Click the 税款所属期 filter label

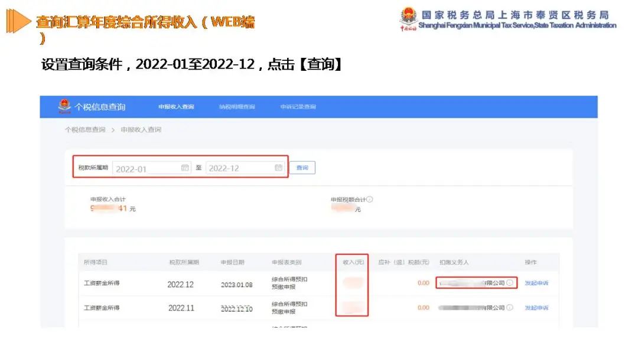click(x=93, y=168)
